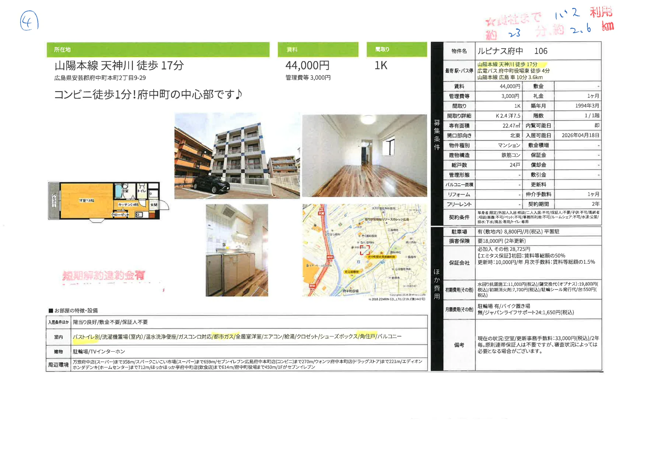Click the highlighted 天神川 徒歩17分 station line

coord(507,64)
